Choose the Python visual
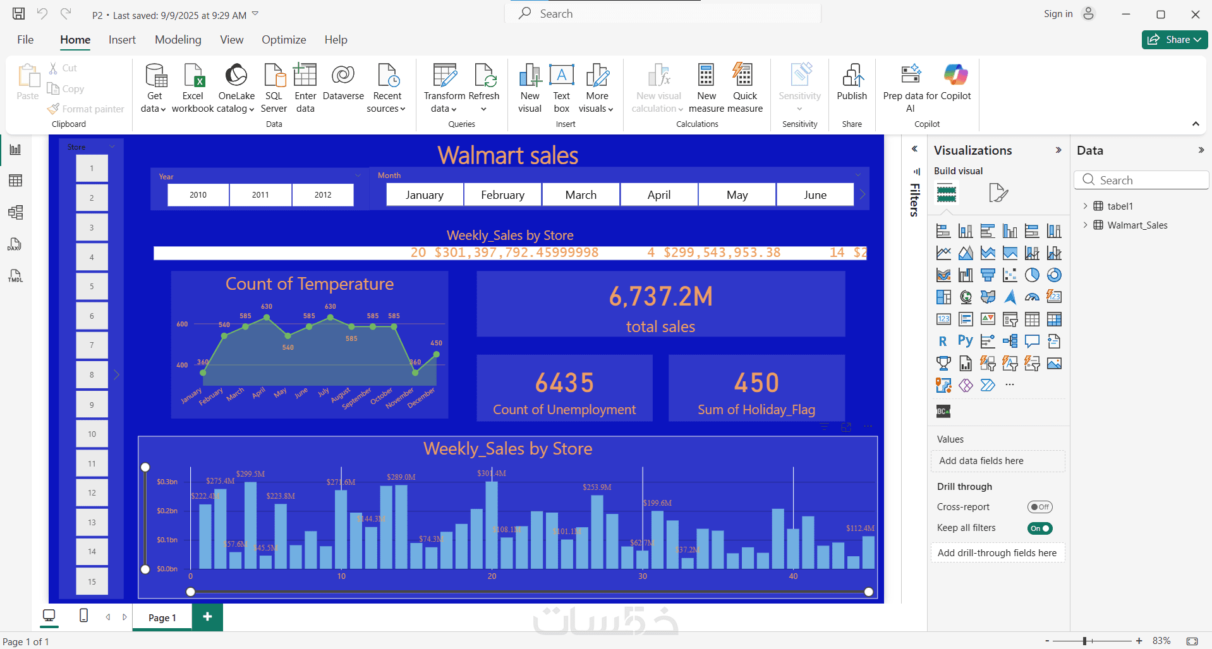 click(966, 342)
